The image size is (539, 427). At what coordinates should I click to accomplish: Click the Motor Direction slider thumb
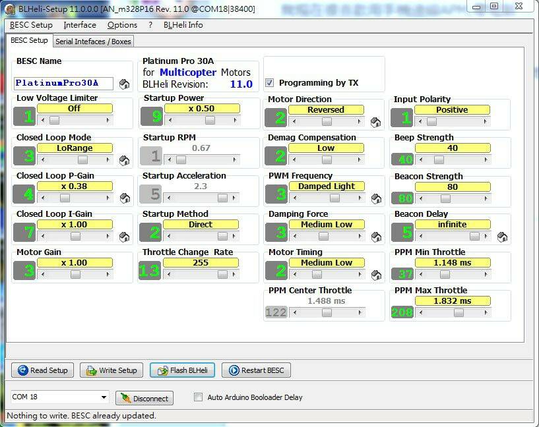pyautogui.click(x=327, y=121)
